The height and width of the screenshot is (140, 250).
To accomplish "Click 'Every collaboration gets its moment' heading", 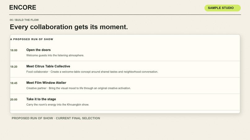I will pos(69,27).
